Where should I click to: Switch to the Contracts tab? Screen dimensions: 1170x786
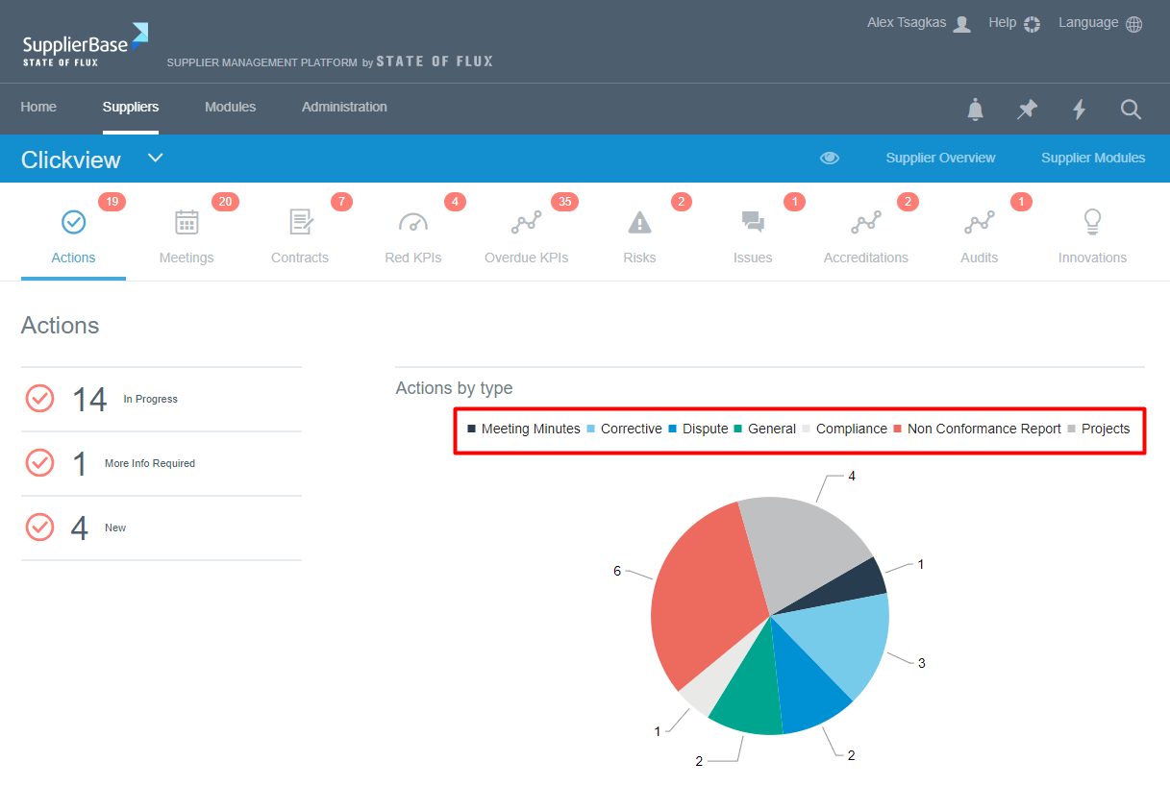click(x=300, y=236)
